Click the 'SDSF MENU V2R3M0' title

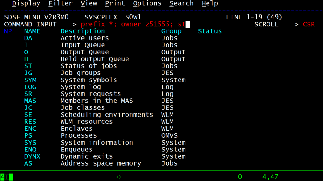point(36,17)
